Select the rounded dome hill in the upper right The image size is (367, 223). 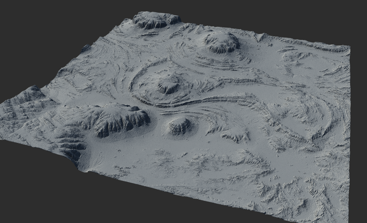pos(221,42)
